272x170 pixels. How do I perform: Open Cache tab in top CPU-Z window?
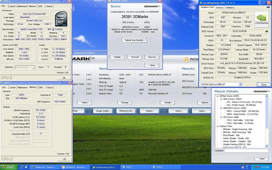[12, 6]
